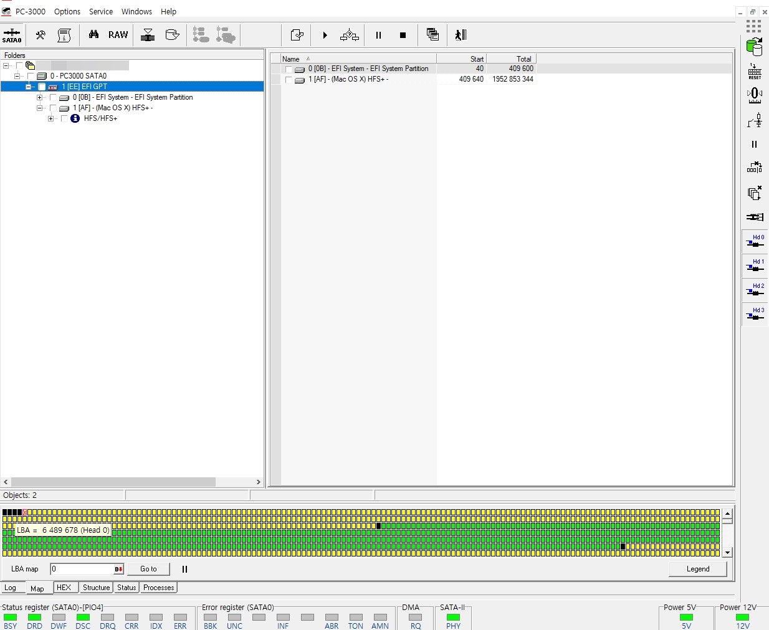Click the SATA0 port selector icon

(x=12, y=36)
